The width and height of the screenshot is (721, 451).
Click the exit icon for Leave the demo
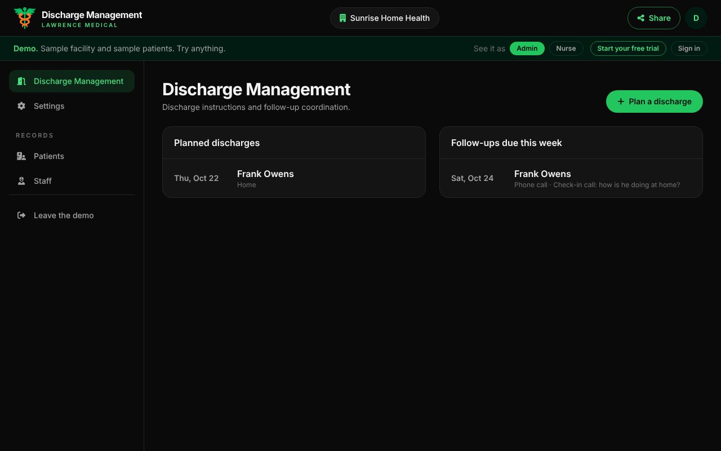21,215
